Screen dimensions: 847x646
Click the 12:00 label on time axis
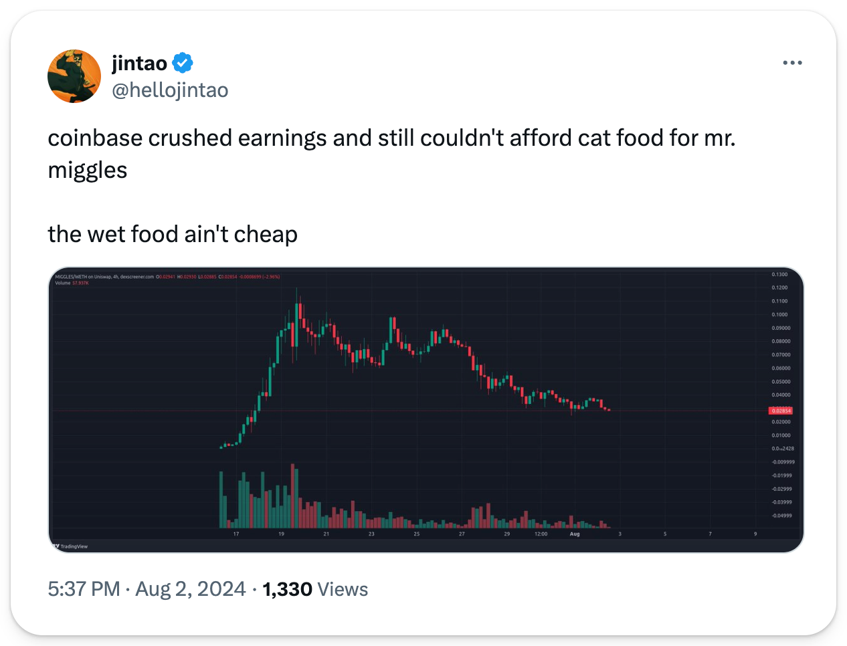[x=541, y=534]
